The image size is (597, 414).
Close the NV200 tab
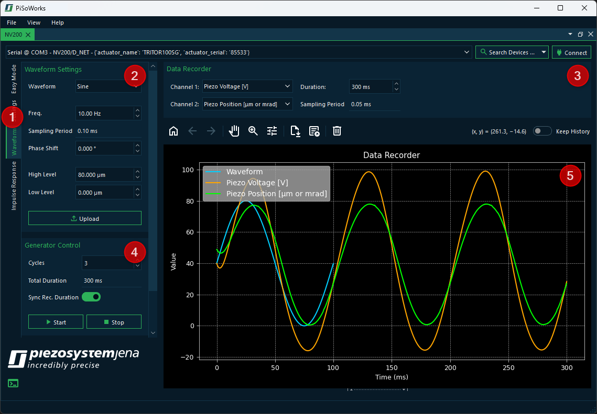click(28, 35)
